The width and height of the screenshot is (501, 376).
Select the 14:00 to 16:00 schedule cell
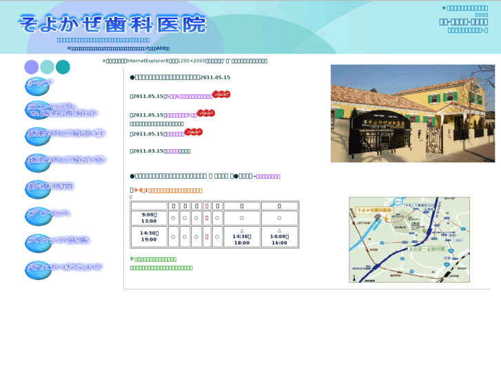(x=279, y=237)
